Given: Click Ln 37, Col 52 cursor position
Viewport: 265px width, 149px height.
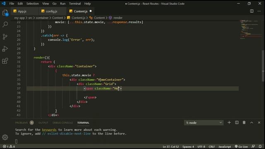Looking at the screenshot, I should 171,147.
